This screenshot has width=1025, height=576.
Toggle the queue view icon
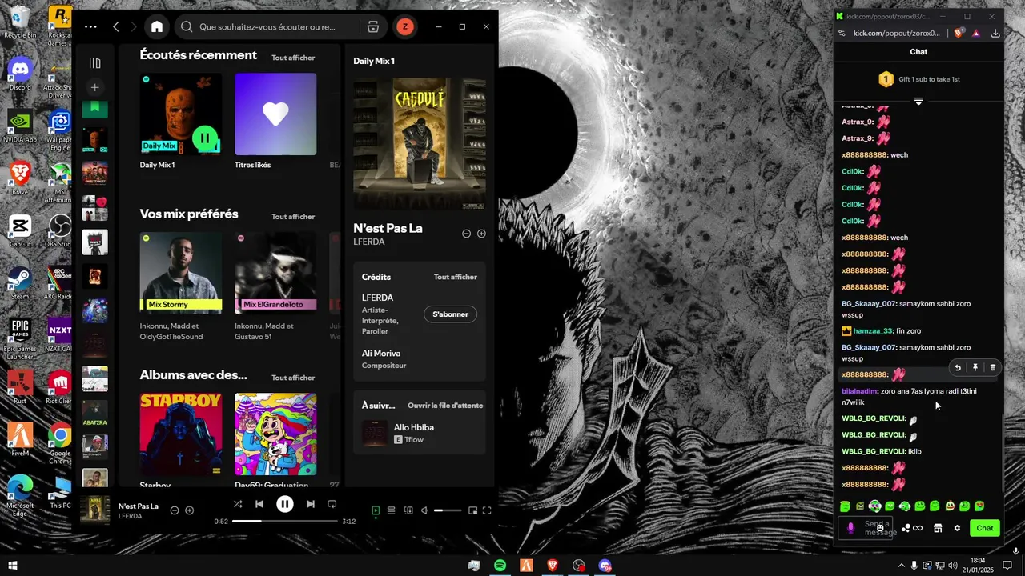point(392,510)
